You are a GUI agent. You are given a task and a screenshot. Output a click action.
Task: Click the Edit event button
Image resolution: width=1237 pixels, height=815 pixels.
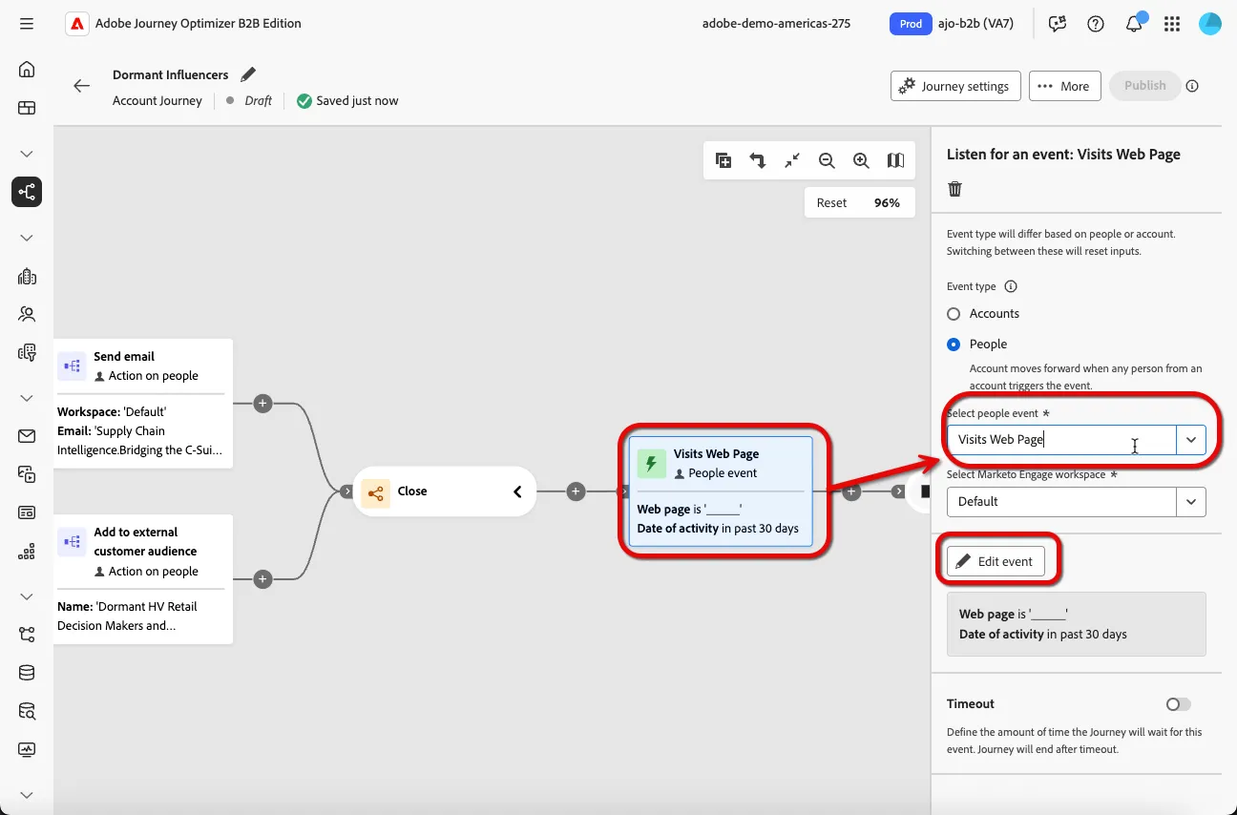(996, 561)
